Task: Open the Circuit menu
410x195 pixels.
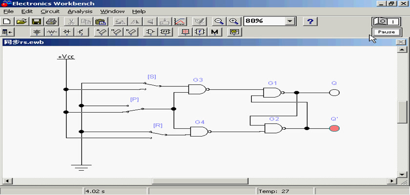Action: [x=50, y=12]
